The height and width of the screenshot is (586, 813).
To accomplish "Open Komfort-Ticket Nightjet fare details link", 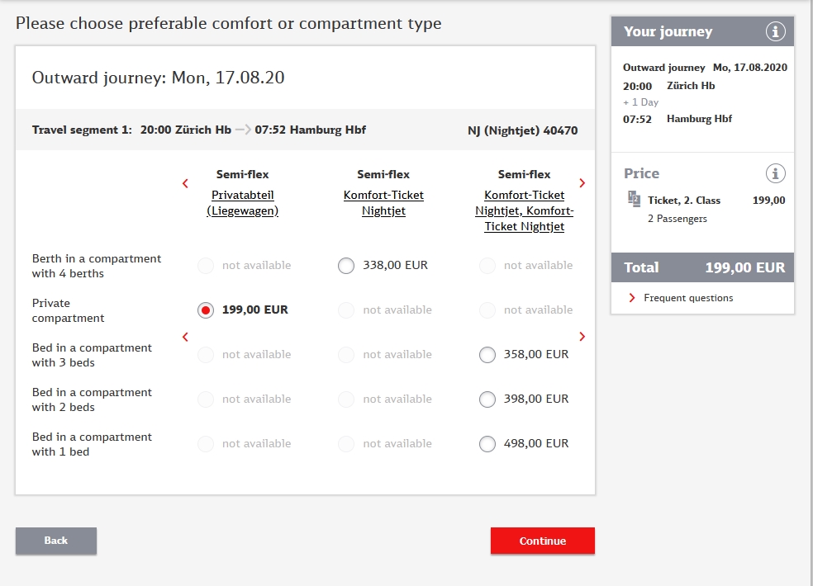I will pyautogui.click(x=383, y=203).
